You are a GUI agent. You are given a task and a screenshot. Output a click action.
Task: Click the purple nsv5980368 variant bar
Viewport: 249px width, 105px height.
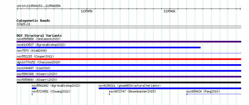click(129, 77)
